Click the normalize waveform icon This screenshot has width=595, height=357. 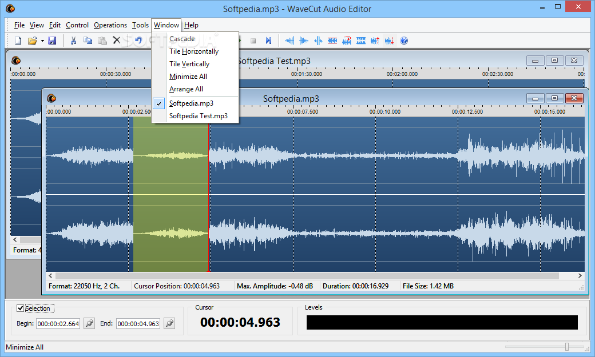click(x=361, y=41)
